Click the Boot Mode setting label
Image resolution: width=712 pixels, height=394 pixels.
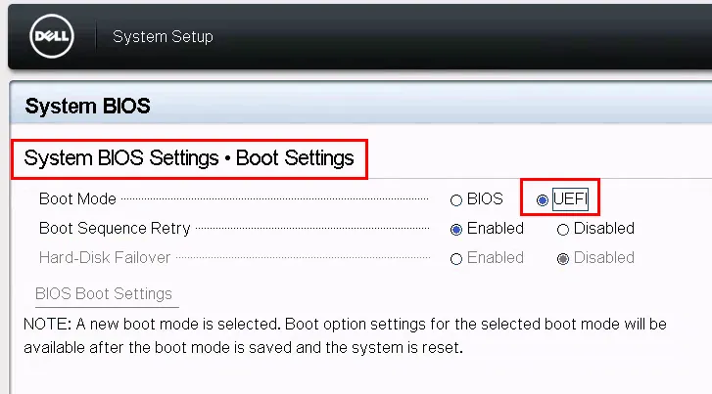[x=77, y=199]
